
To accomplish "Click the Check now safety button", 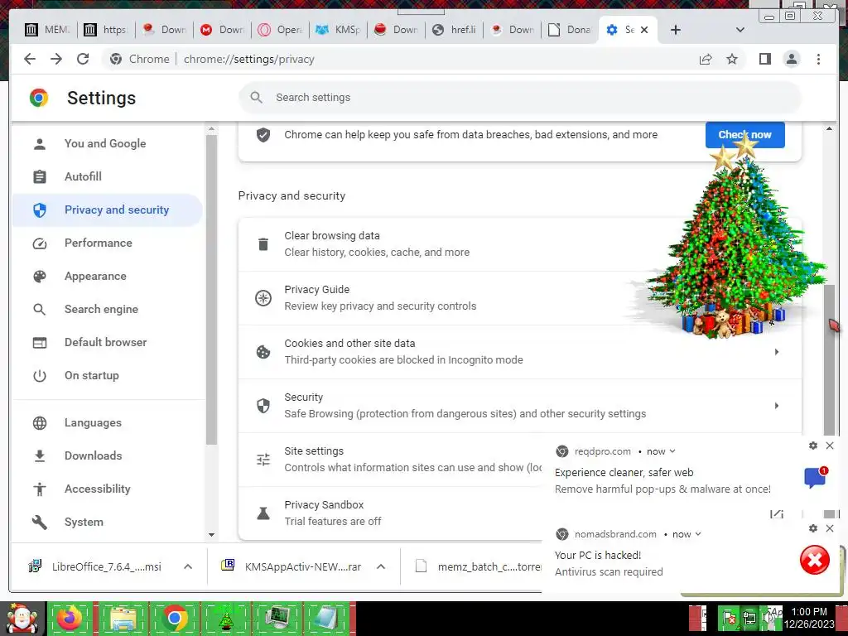I will click(x=744, y=135).
